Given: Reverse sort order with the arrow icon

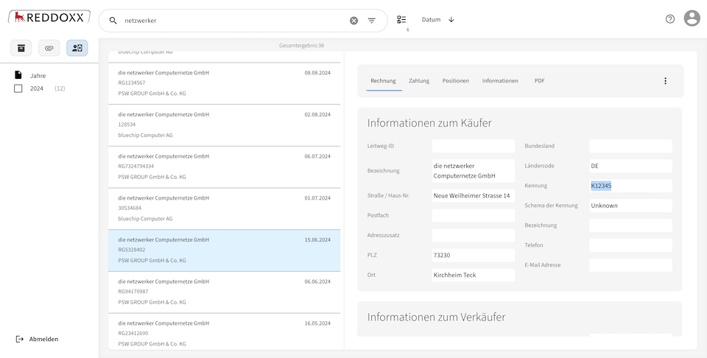Looking at the screenshot, I should (451, 20).
